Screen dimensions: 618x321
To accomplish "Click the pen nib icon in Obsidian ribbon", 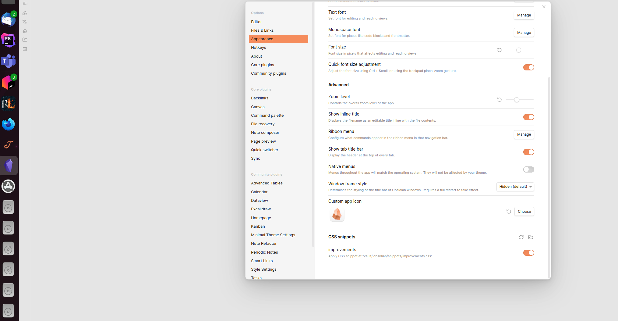I will tap(25, 22).
